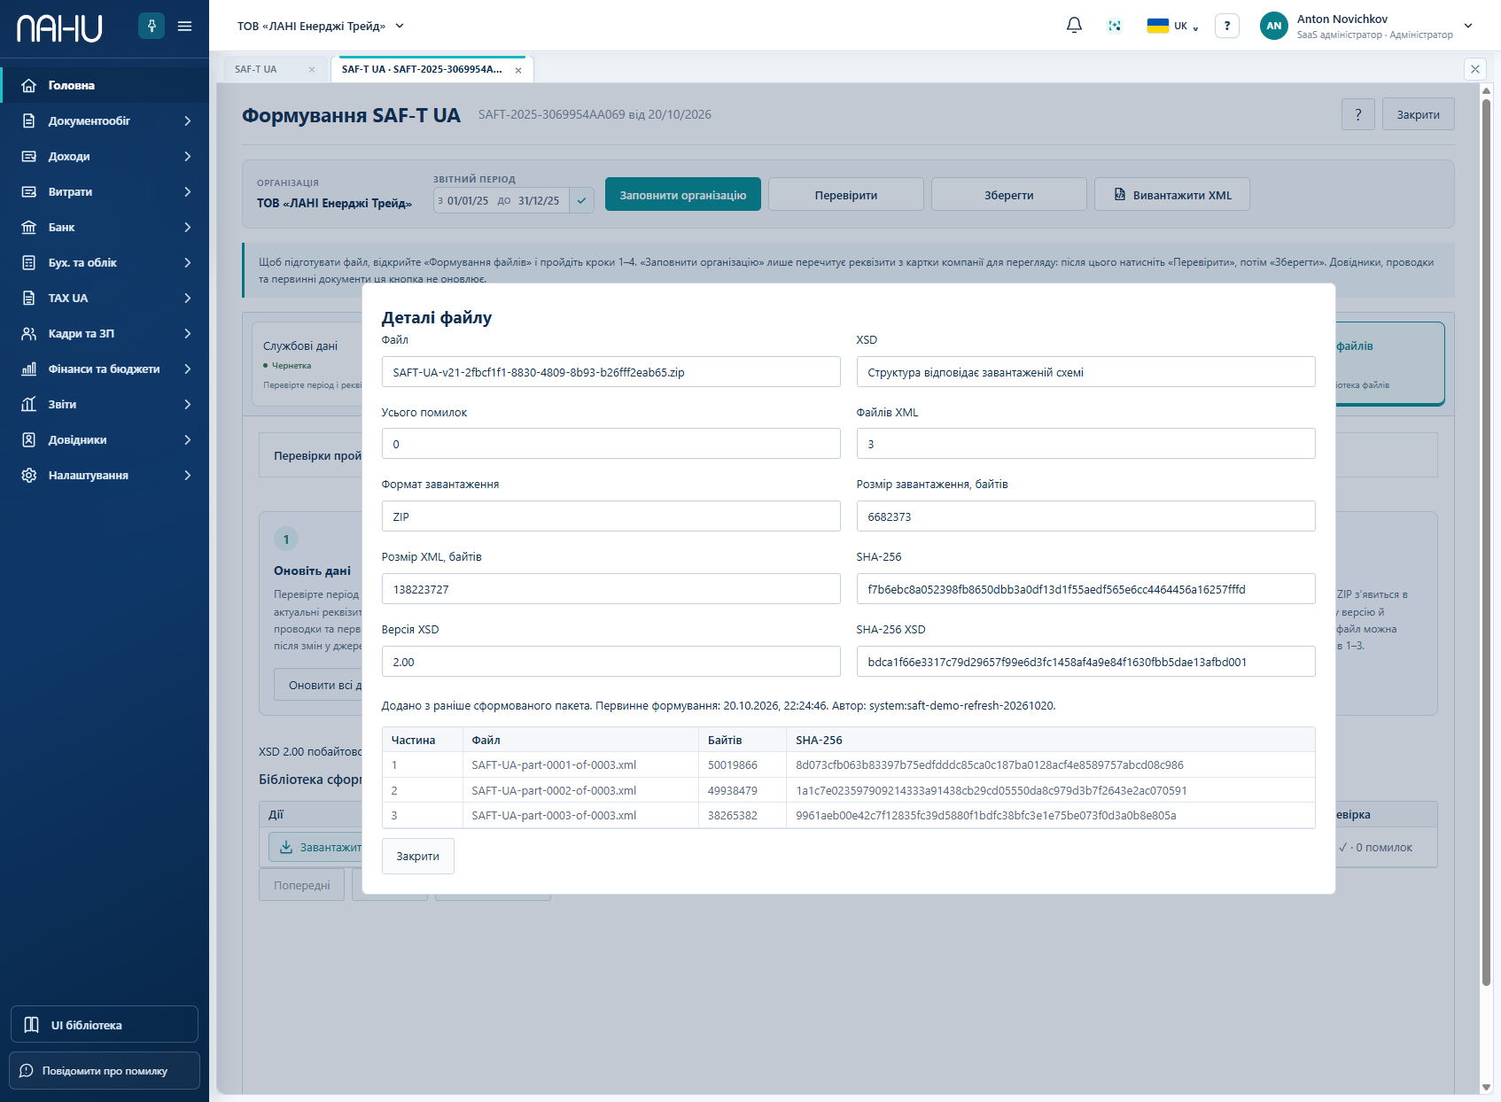Screen dimensions: 1501x1102
Task: Open the company selector dropdown
Action: [x=321, y=26]
